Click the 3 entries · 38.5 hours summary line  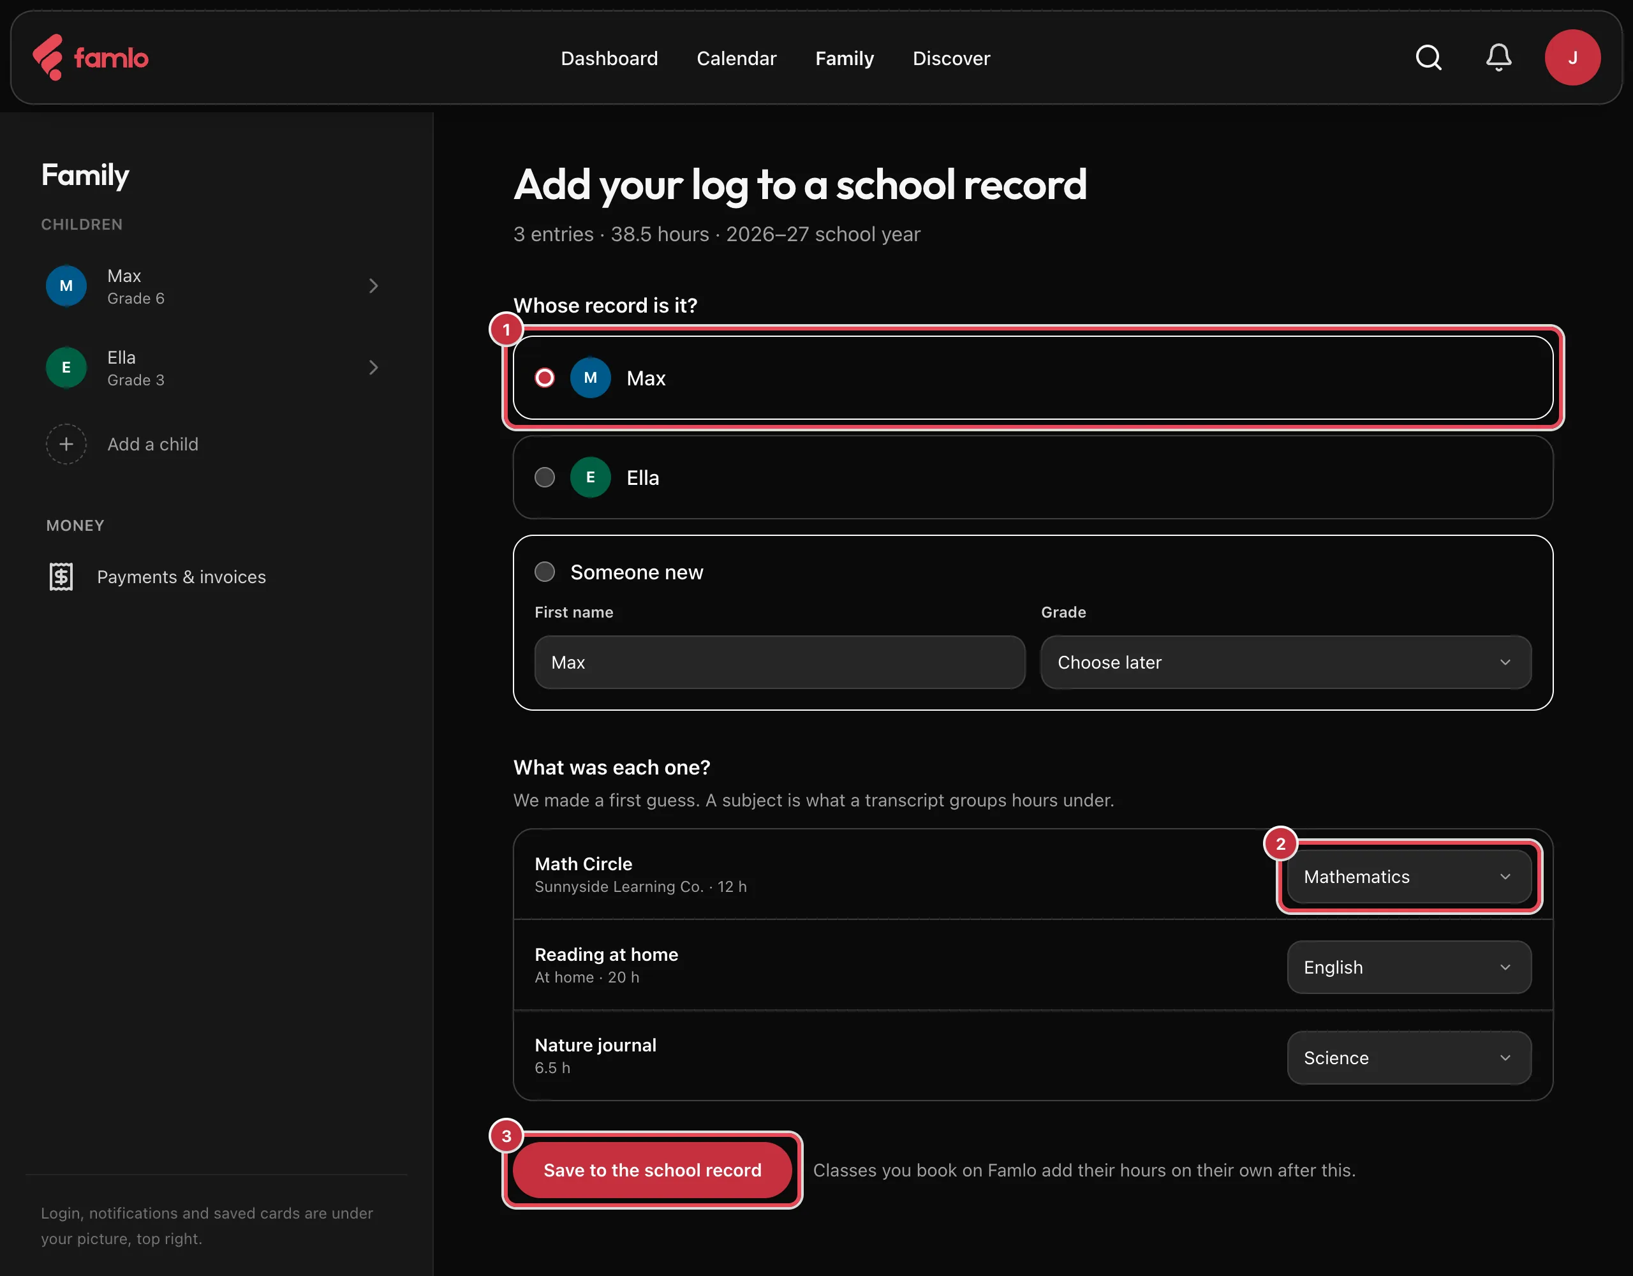716,234
